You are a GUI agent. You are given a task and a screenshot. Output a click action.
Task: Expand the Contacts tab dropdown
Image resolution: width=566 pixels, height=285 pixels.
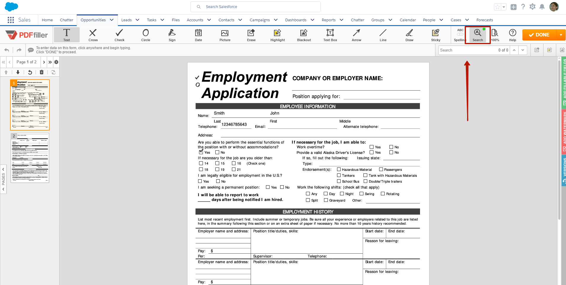(240, 20)
